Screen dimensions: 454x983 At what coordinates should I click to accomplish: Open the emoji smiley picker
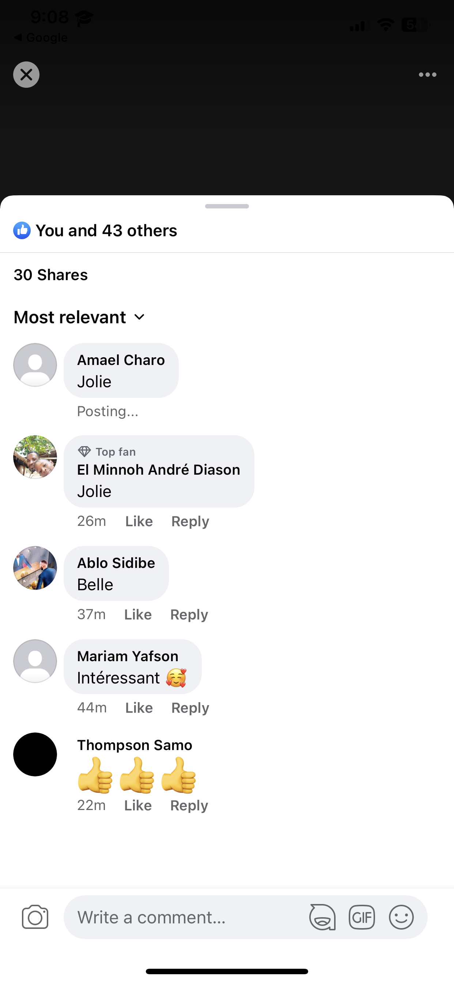[401, 917]
